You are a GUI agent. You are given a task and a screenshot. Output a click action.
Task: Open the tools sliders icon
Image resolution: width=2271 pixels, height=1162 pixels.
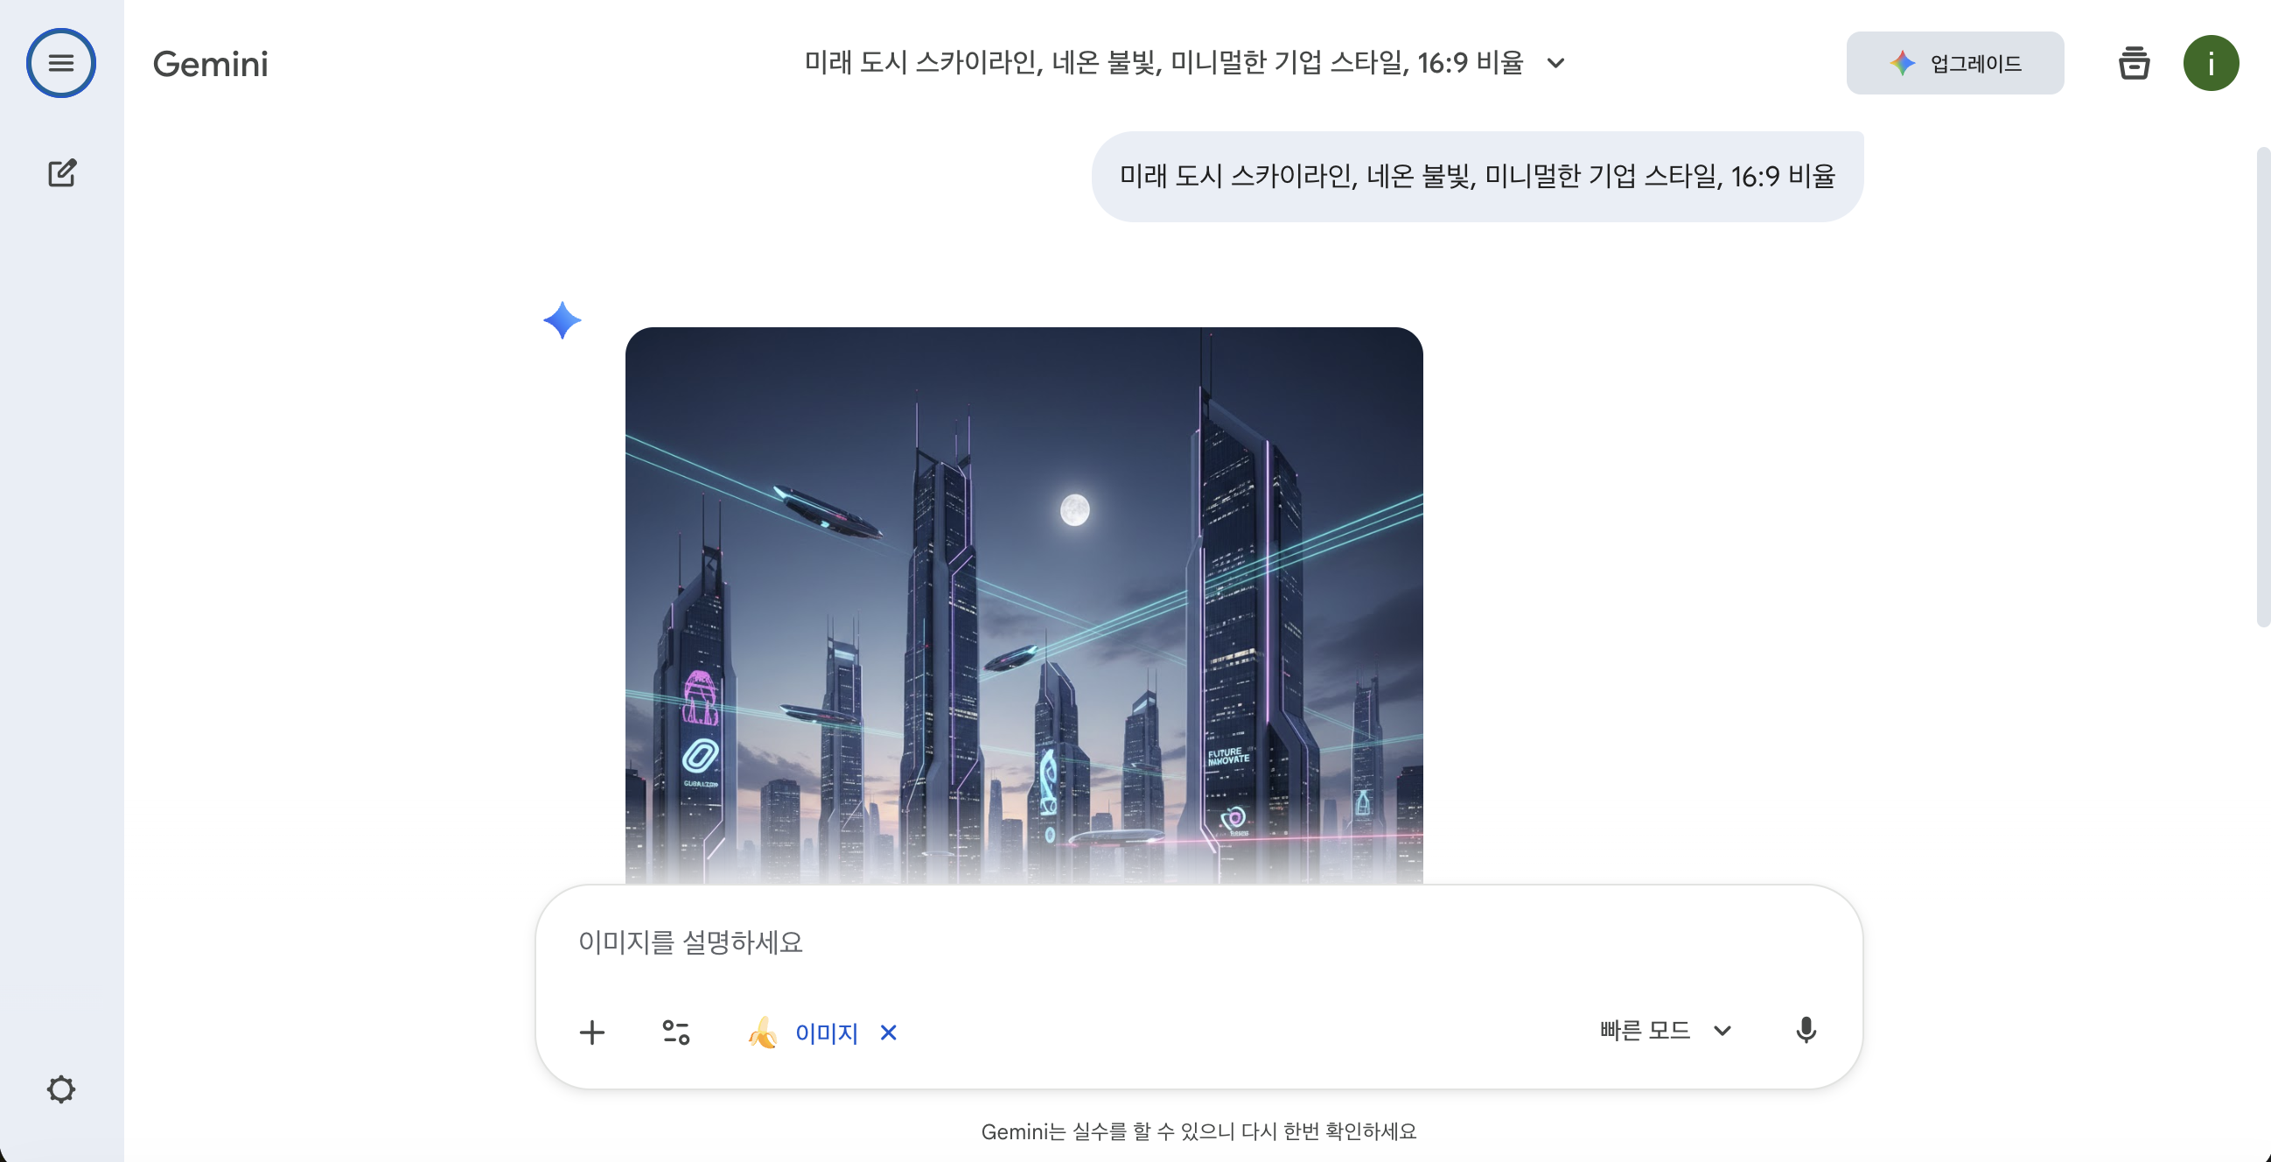[x=676, y=1032]
